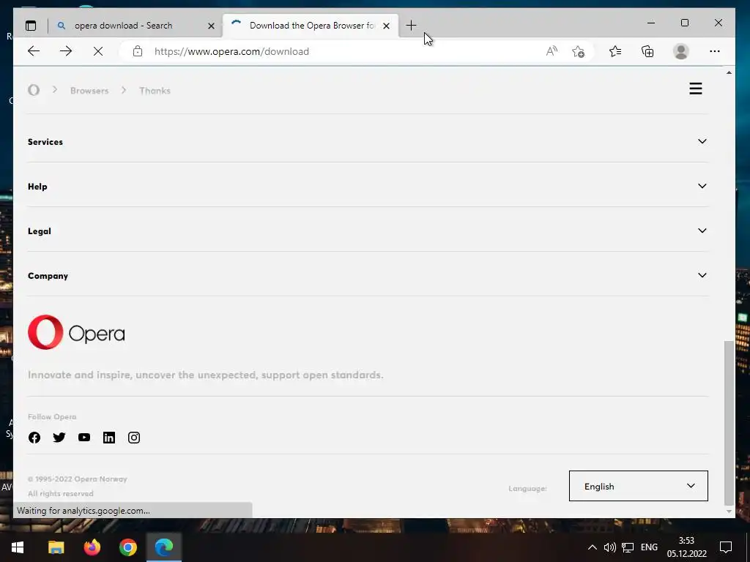Open the English language dropdown
The width and height of the screenshot is (750, 562).
pyautogui.click(x=638, y=486)
